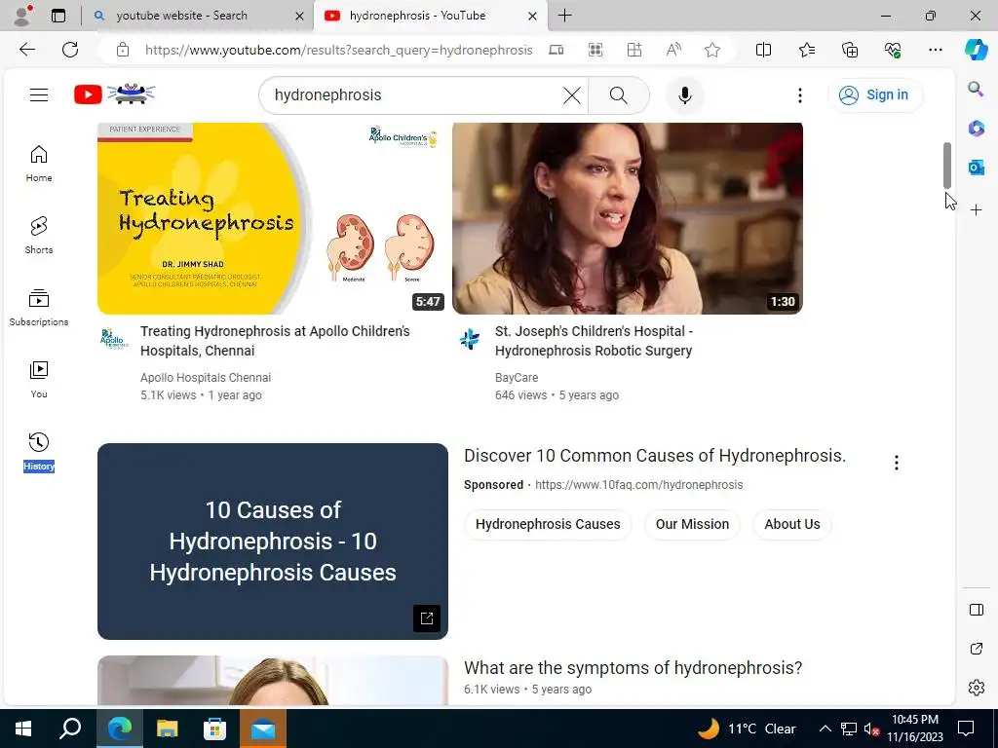Image resolution: width=998 pixels, height=748 pixels.
Task: Play Treating Hydronephrosis thumbnail video
Action: click(x=273, y=218)
